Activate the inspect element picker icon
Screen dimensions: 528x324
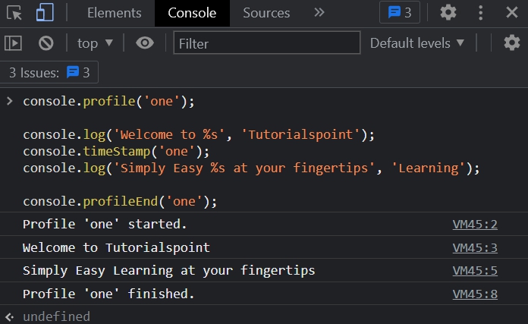coord(16,12)
